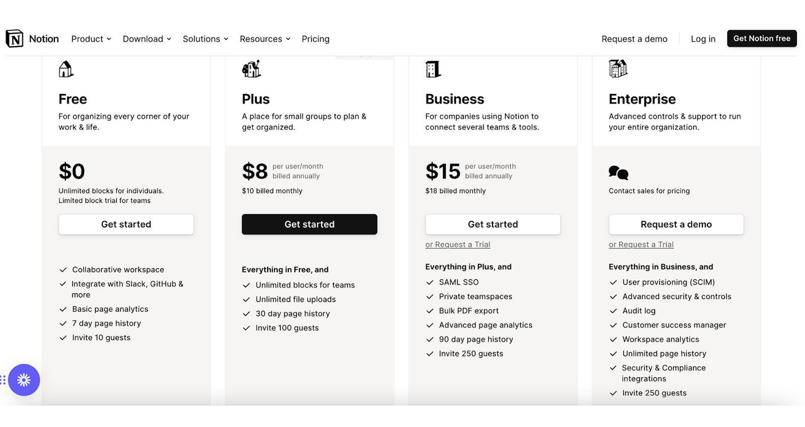Click Get started under Free plan

coord(126,225)
